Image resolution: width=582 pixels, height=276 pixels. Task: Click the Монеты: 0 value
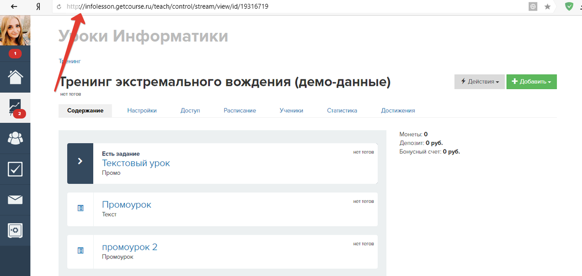[414, 134]
